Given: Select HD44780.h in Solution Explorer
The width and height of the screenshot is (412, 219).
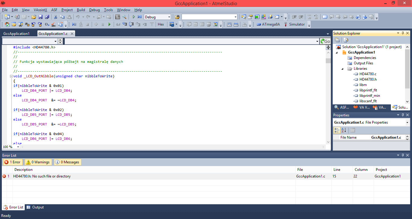Looking at the screenshot, I should pyautogui.click(x=368, y=79).
